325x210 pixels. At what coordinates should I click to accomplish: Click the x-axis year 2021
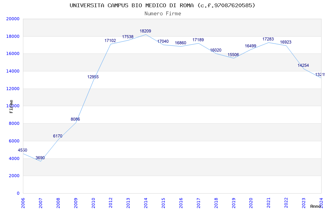269,203
